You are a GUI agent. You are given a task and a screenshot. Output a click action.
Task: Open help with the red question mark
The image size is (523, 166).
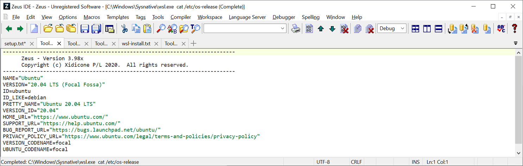[515, 29]
